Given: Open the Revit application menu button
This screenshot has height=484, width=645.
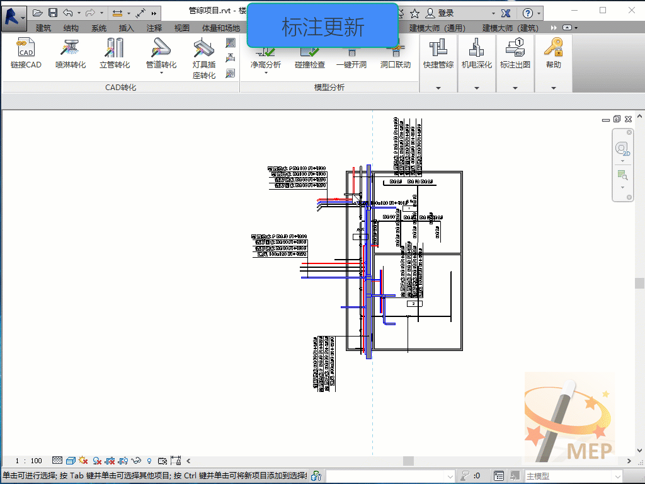Looking at the screenshot, I should (x=13, y=14).
